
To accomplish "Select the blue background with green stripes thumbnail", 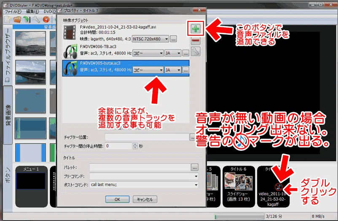I will (x=31, y=128).
